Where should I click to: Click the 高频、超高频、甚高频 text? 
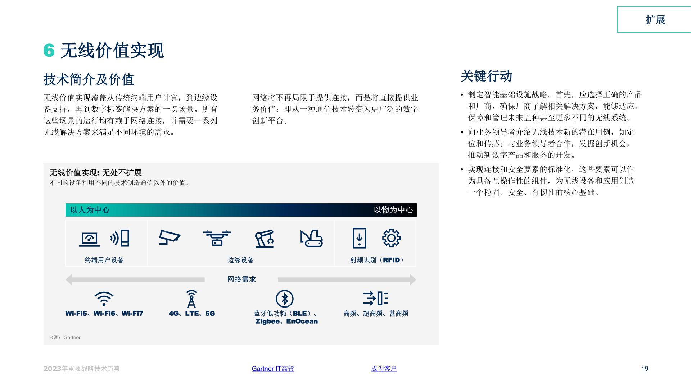click(376, 314)
